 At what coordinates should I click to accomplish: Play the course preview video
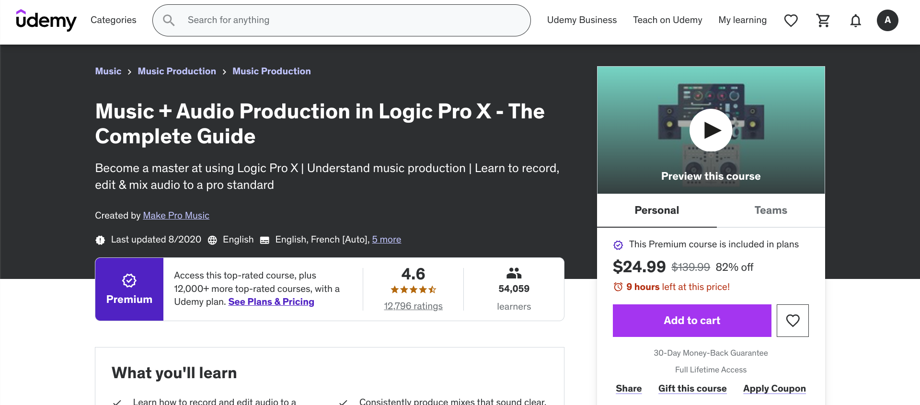tap(711, 130)
